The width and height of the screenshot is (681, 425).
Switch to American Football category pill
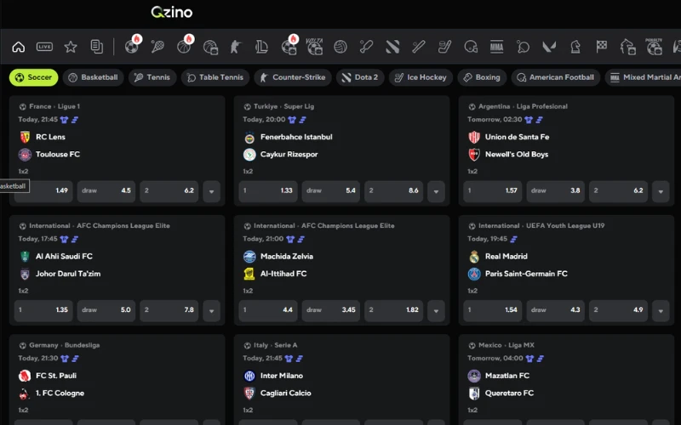[x=556, y=77]
